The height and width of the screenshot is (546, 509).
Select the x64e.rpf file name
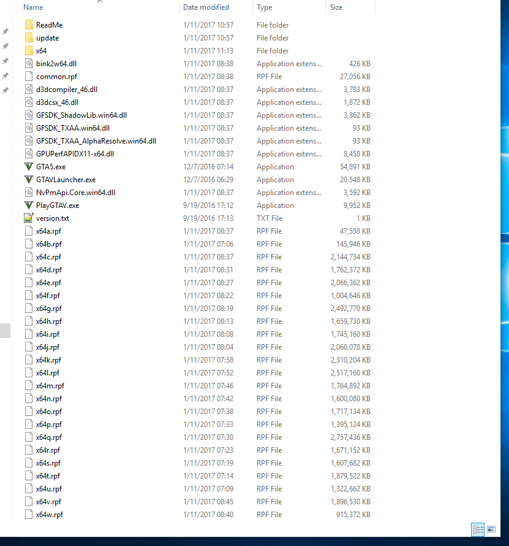[x=48, y=283]
